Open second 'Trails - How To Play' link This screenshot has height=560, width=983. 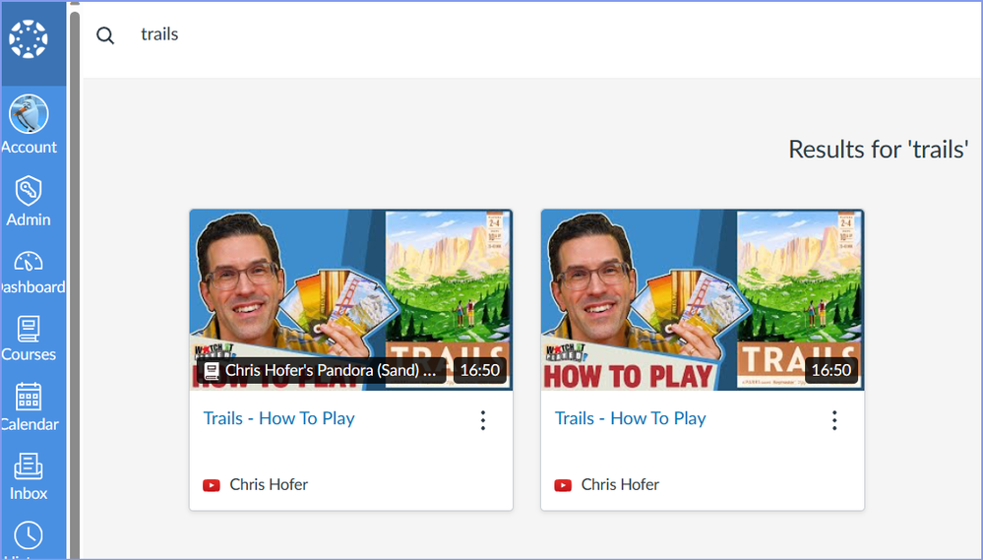point(630,418)
